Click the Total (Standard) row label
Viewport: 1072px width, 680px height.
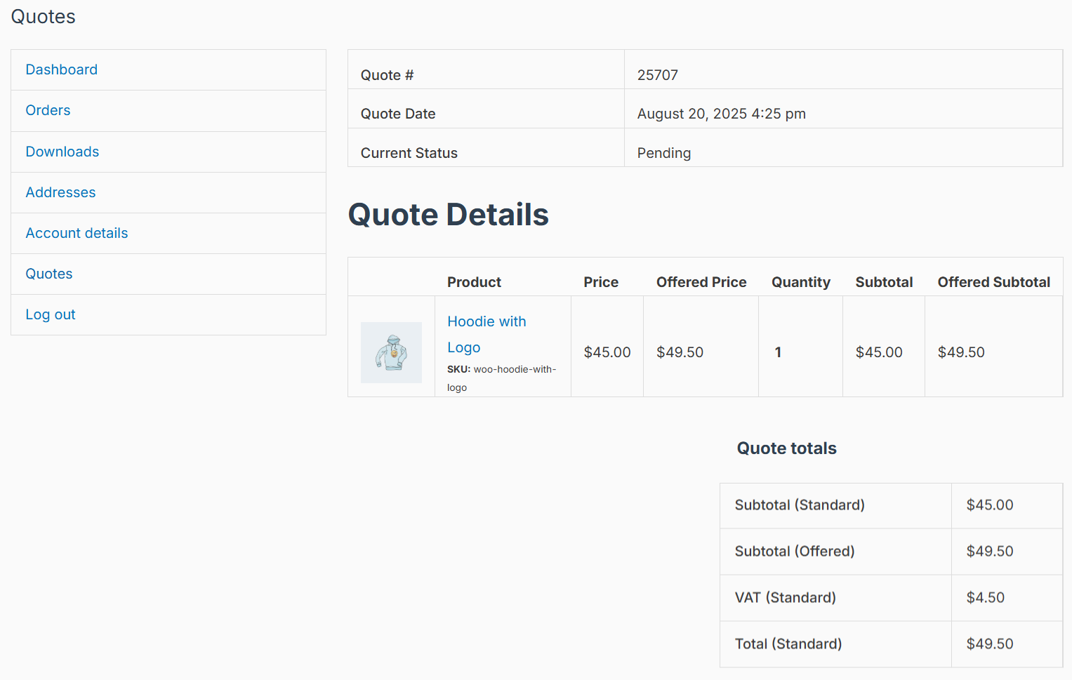click(788, 644)
